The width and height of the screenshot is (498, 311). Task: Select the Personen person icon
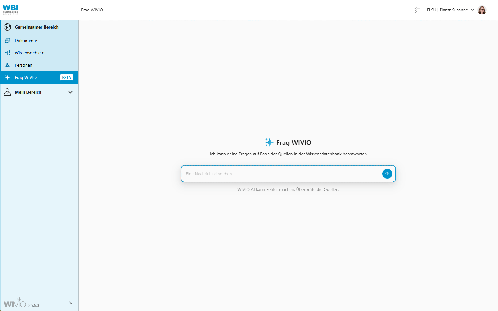(7, 65)
